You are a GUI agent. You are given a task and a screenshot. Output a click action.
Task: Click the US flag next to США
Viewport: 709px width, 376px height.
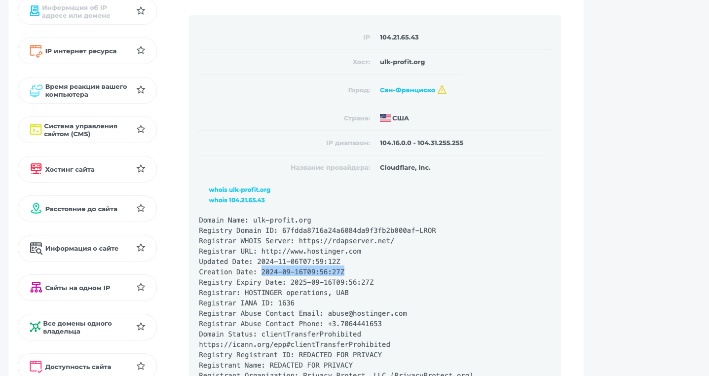385,118
